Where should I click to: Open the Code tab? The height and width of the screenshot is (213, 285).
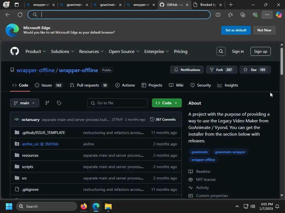20,85
